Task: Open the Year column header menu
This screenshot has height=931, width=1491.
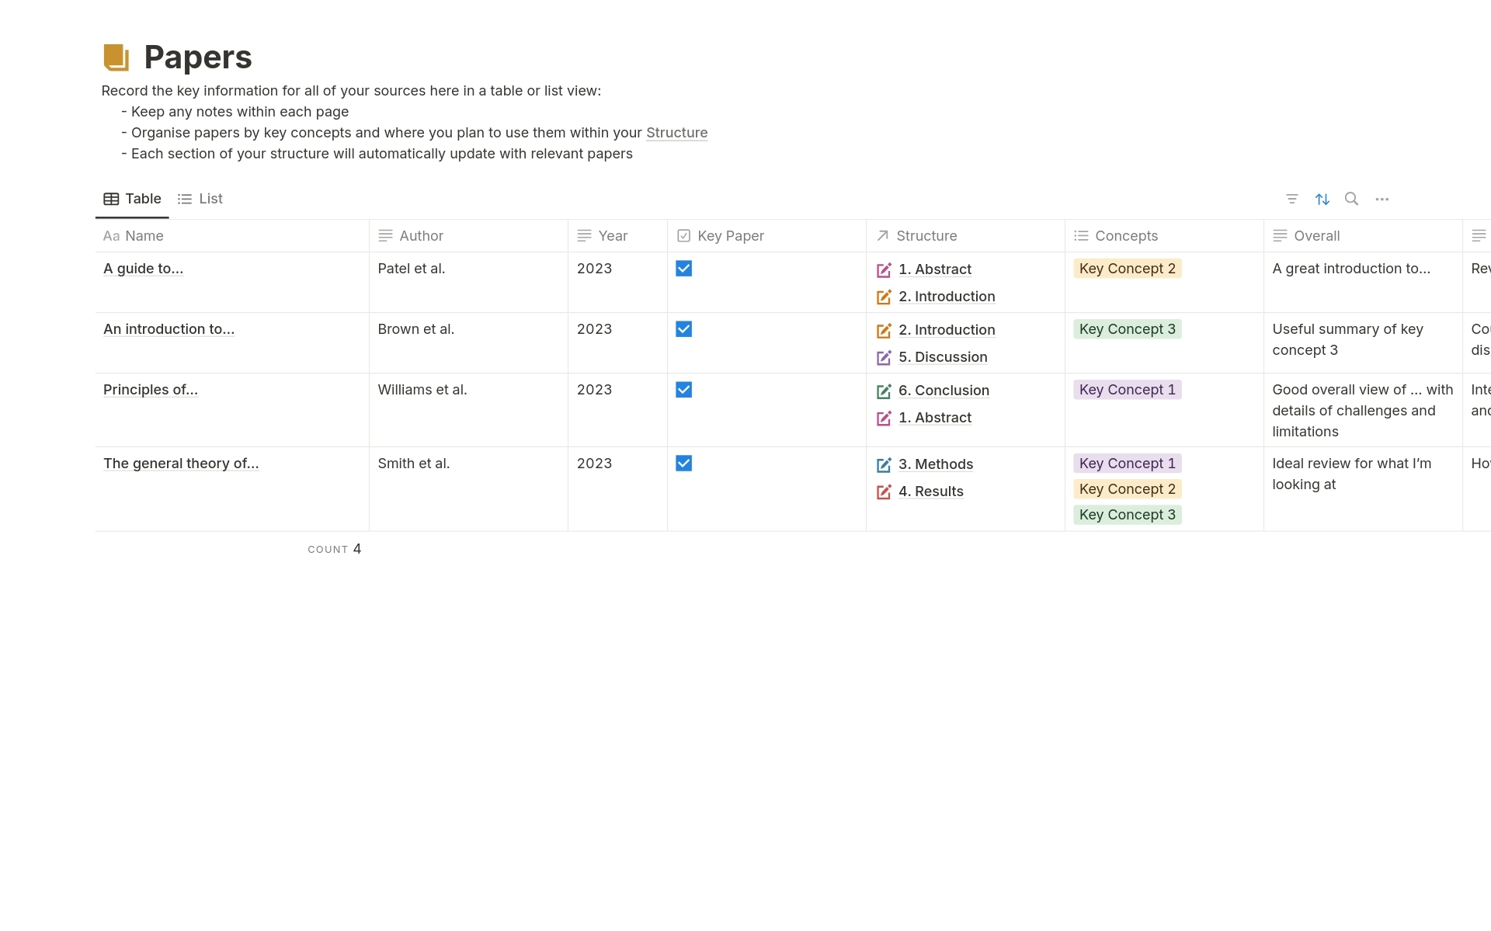Action: [617, 236]
